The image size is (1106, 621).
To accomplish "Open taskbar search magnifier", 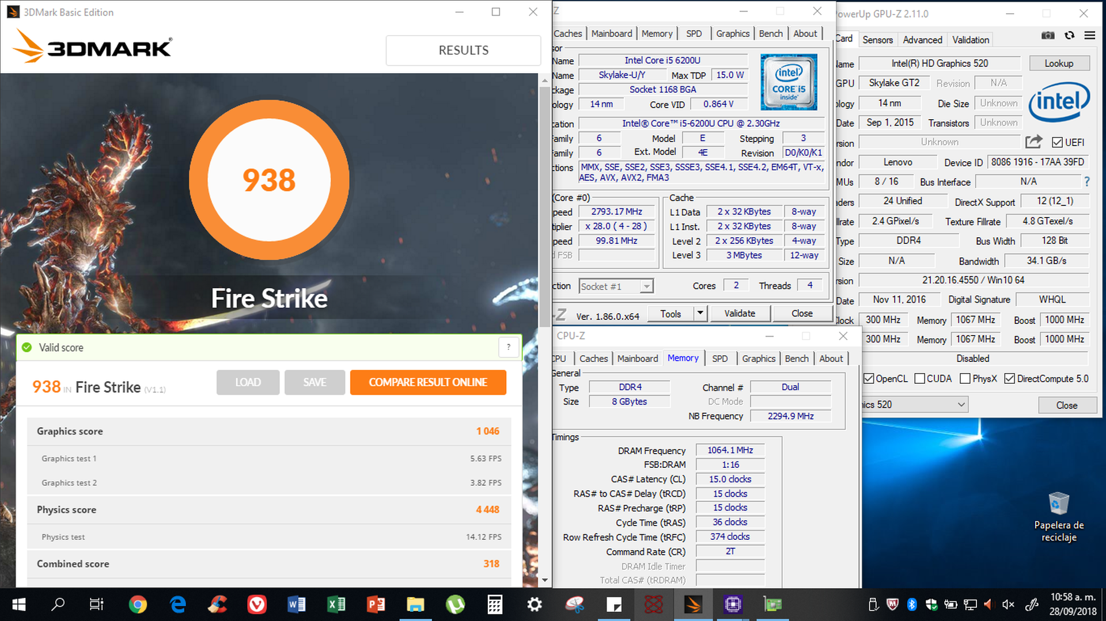I will pos(58,604).
